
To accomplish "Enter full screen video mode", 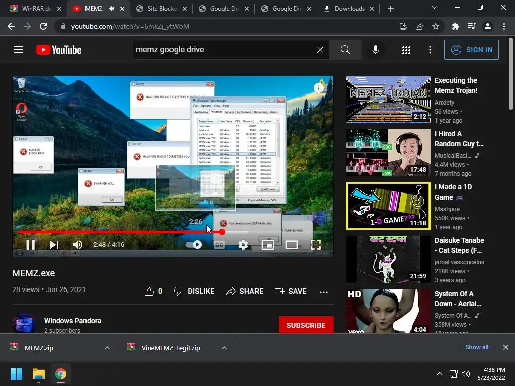I will click(316, 245).
